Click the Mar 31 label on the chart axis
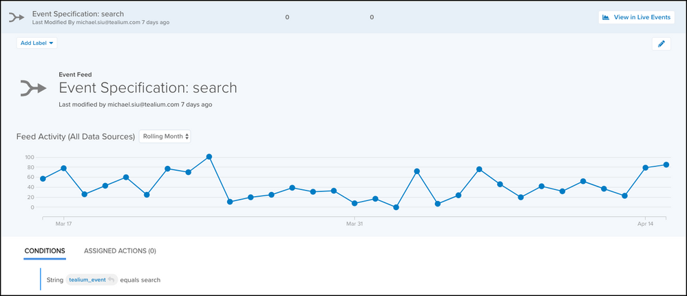 pyautogui.click(x=354, y=224)
